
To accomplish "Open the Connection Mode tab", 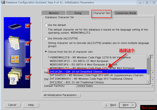I will (x=126, y=13).
